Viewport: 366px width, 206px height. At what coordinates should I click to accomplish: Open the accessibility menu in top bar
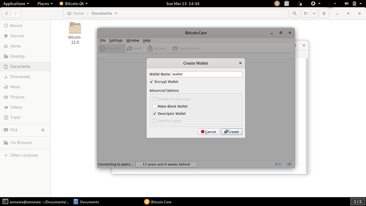[316, 3]
